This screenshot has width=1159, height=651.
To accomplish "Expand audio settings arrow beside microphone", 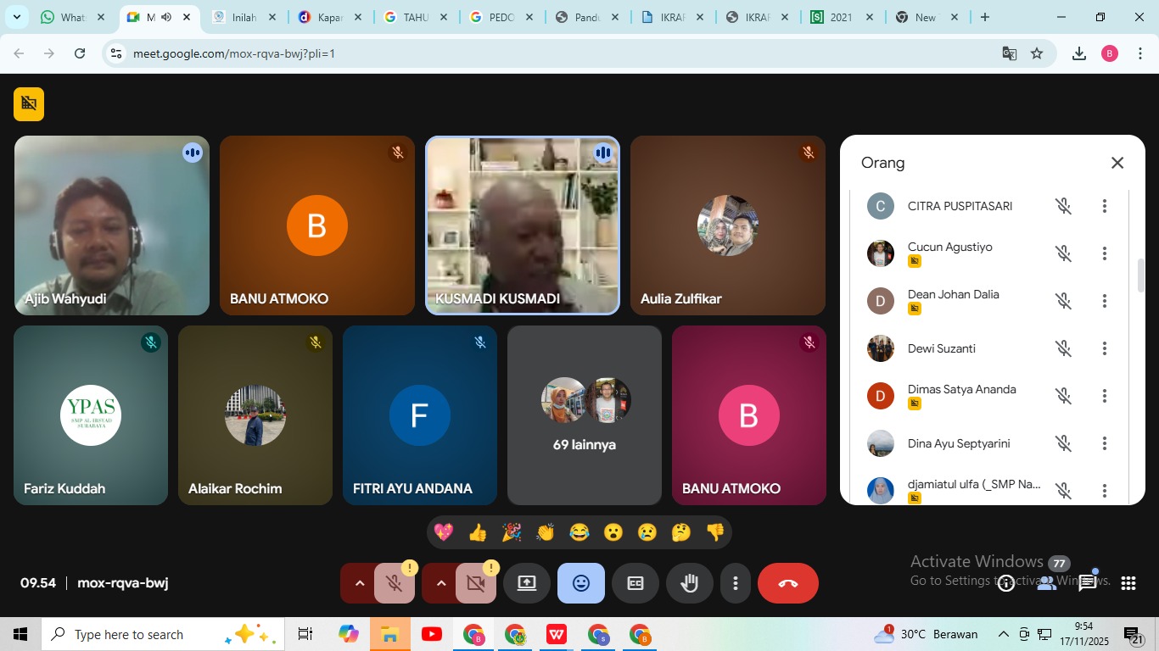I will pos(360,583).
